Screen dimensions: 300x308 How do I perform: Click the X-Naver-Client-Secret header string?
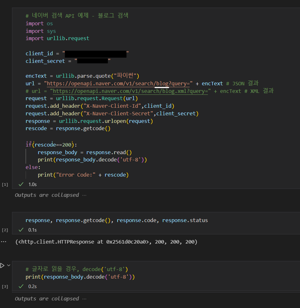pos(118,113)
